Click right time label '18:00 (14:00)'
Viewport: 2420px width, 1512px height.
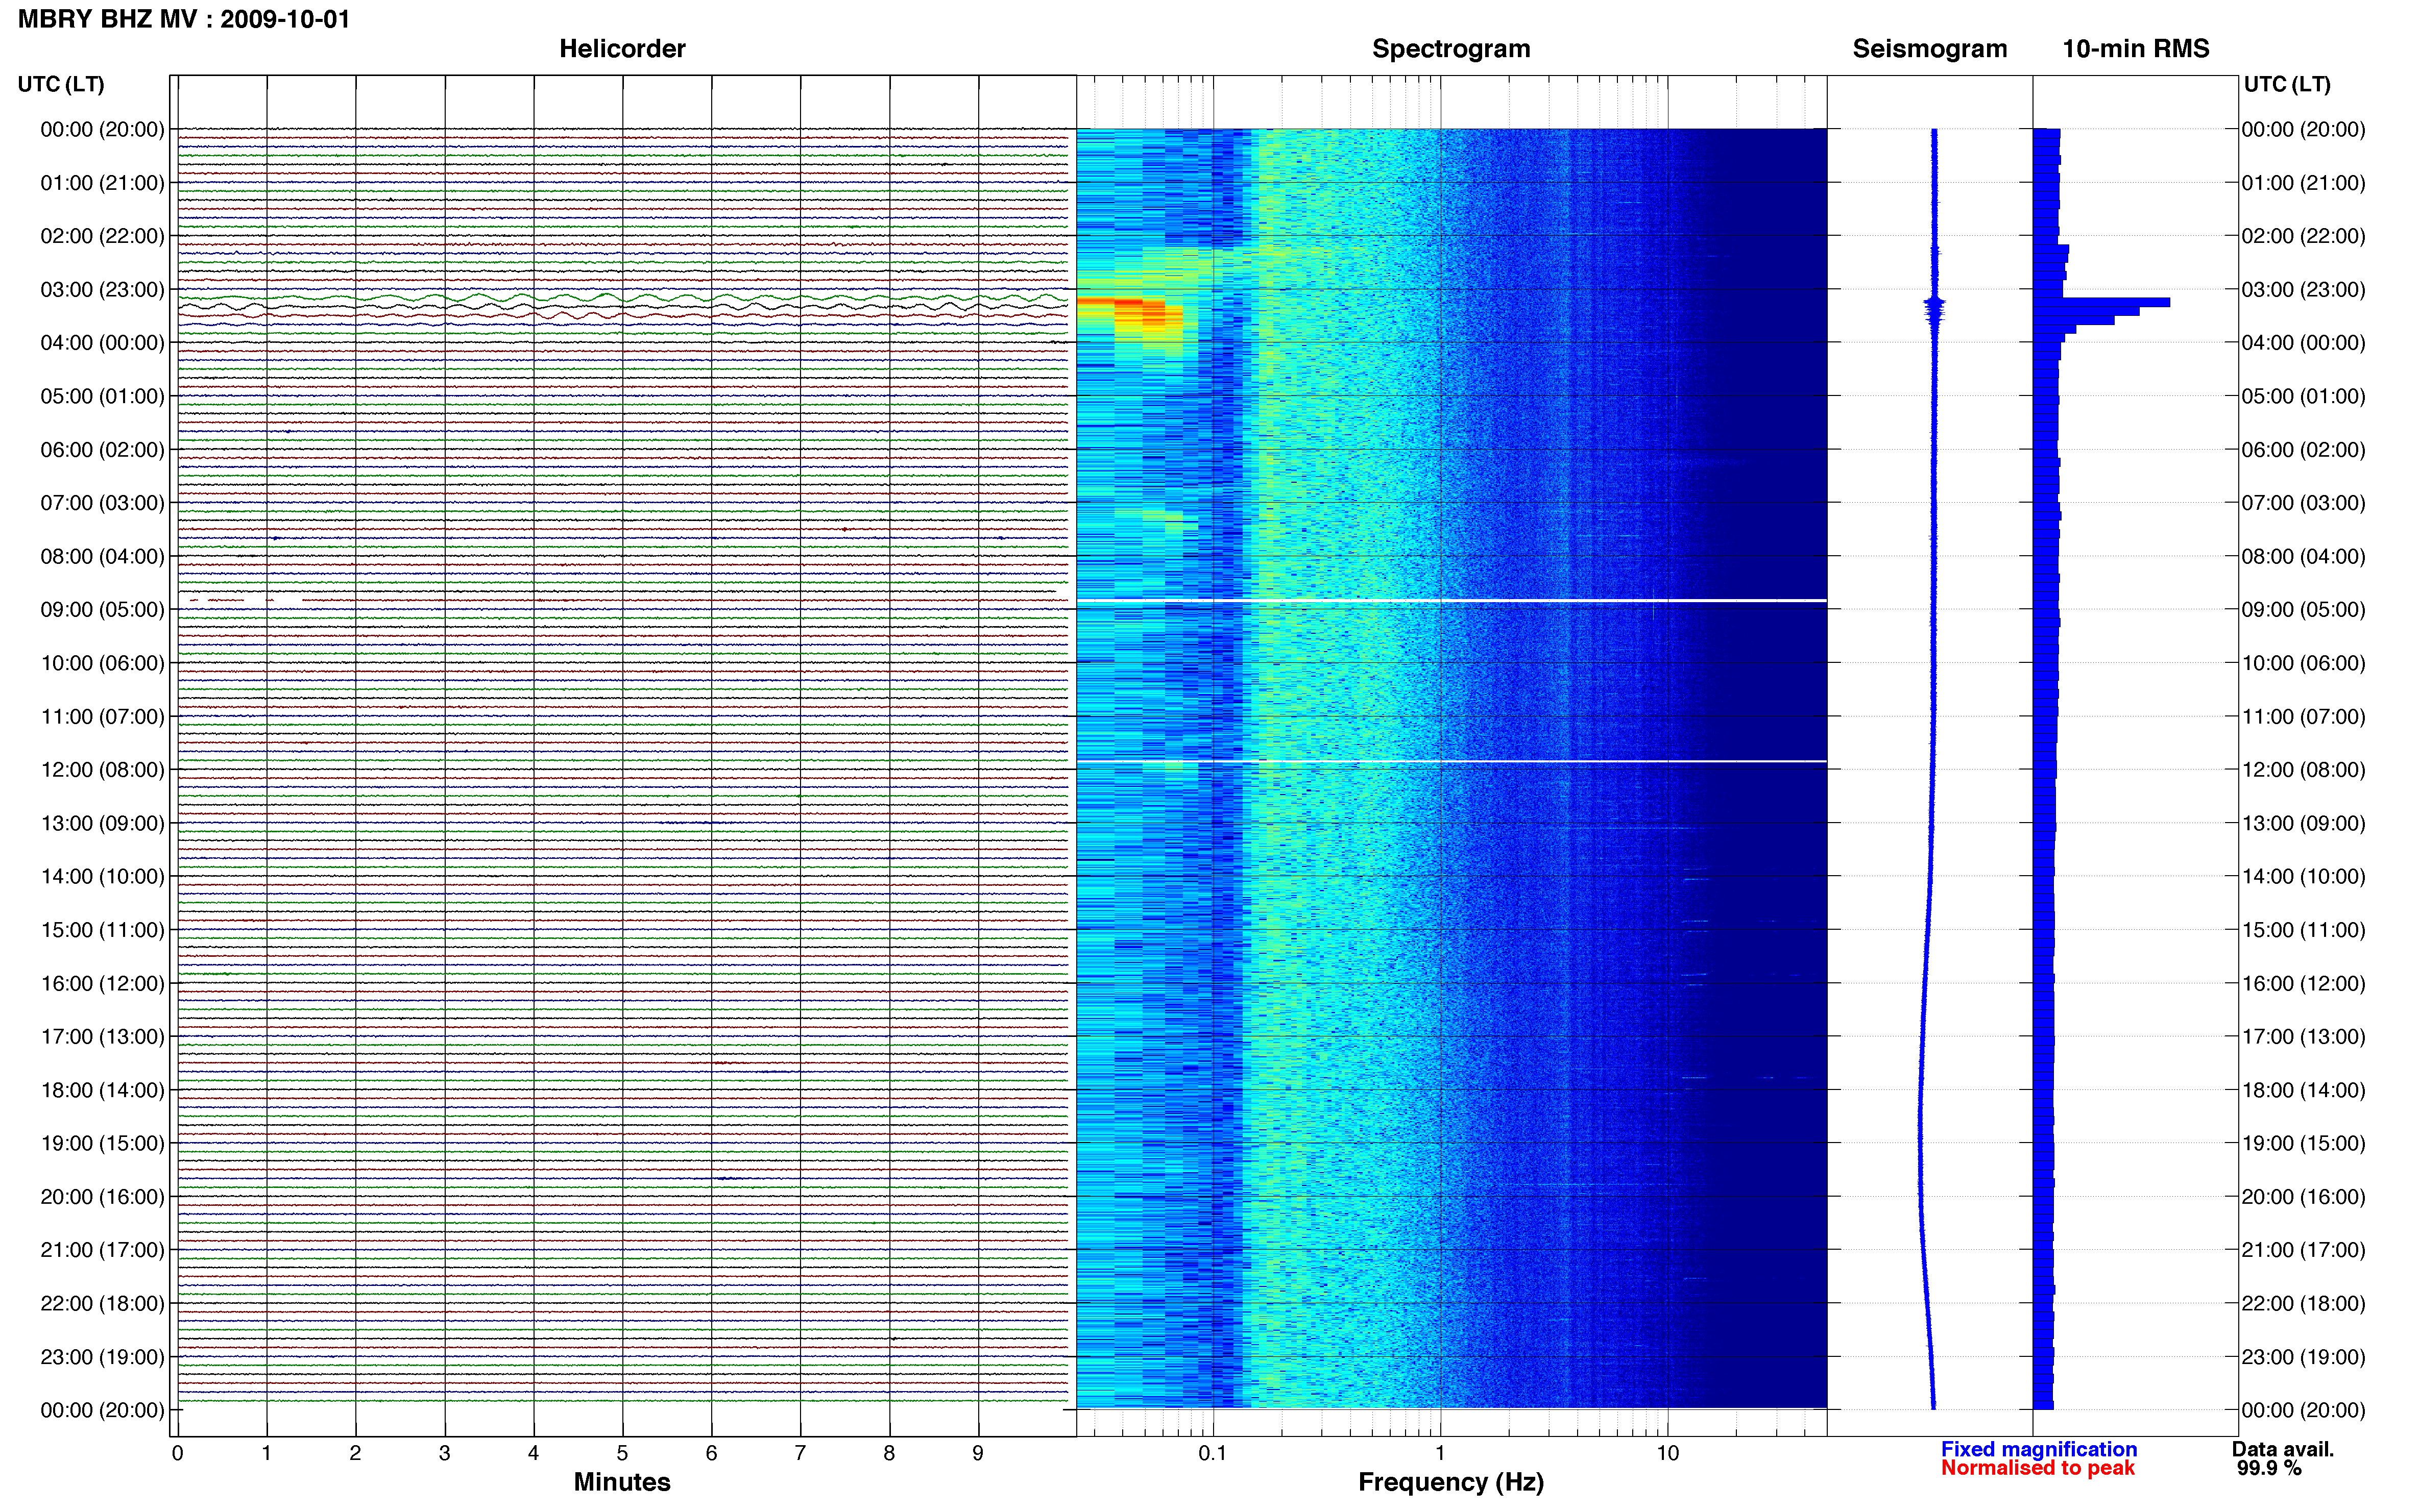[x=2303, y=1090]
